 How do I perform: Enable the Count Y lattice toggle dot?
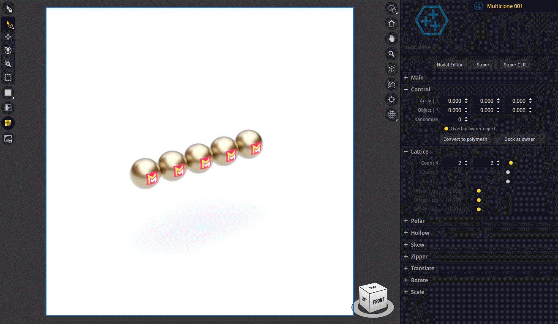pyautogui.click(x=508, y=172)
